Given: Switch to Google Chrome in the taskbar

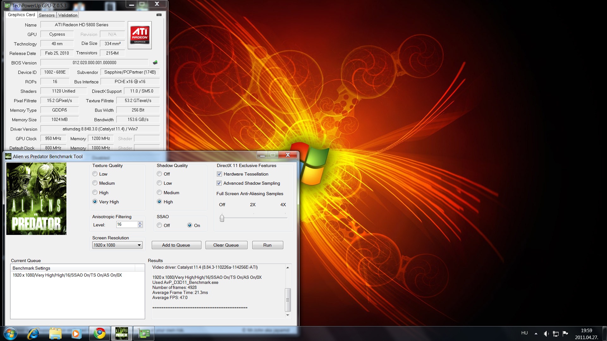Looking at the screenshot, I should (x=100, y=333).
